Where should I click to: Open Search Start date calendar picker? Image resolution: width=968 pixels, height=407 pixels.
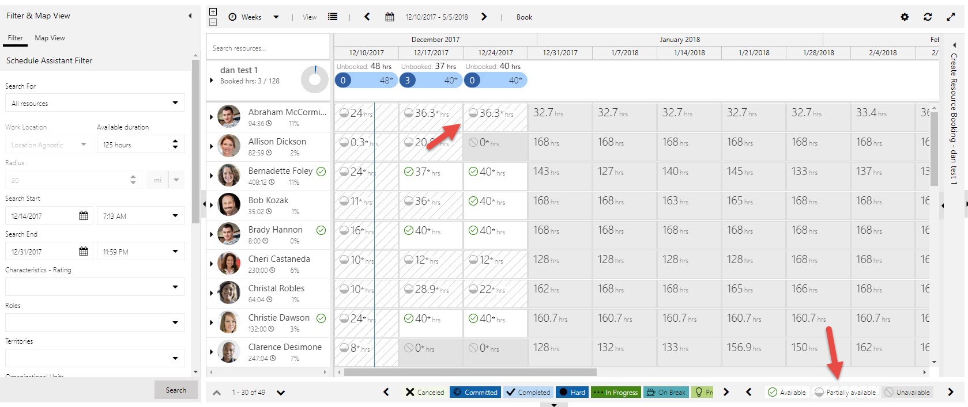[83, 216]
